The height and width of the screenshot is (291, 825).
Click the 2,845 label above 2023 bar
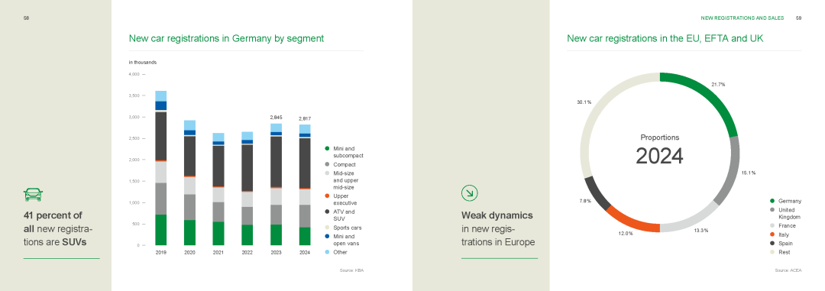pyautogui.click(x=276, y=118)
